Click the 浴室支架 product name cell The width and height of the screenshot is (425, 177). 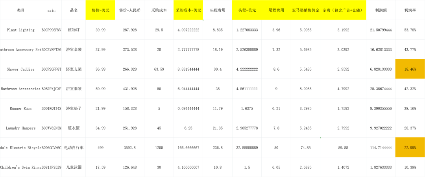[74, 69]
